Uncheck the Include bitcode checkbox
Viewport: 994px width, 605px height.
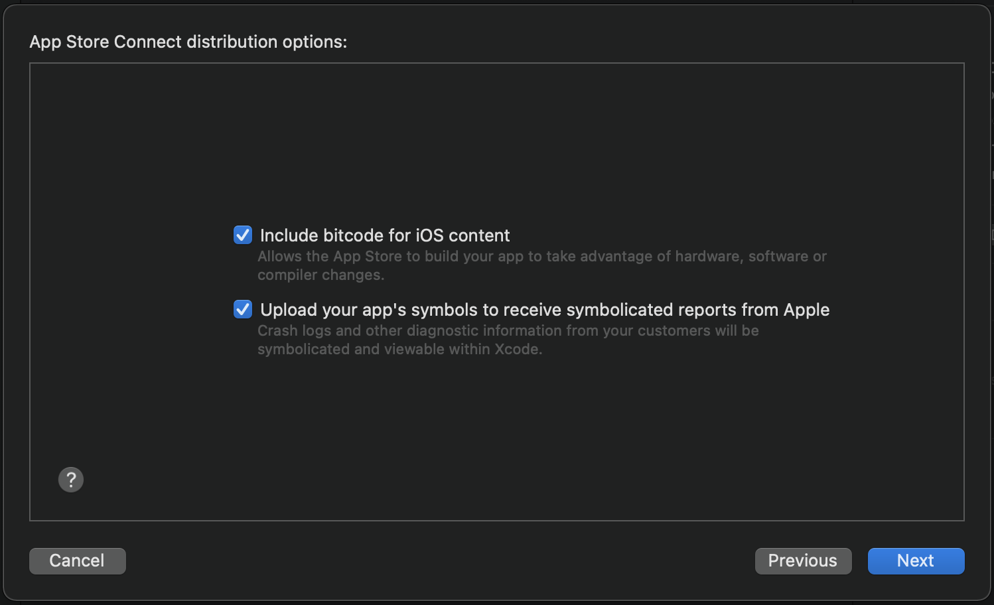[x=243, y=235]
